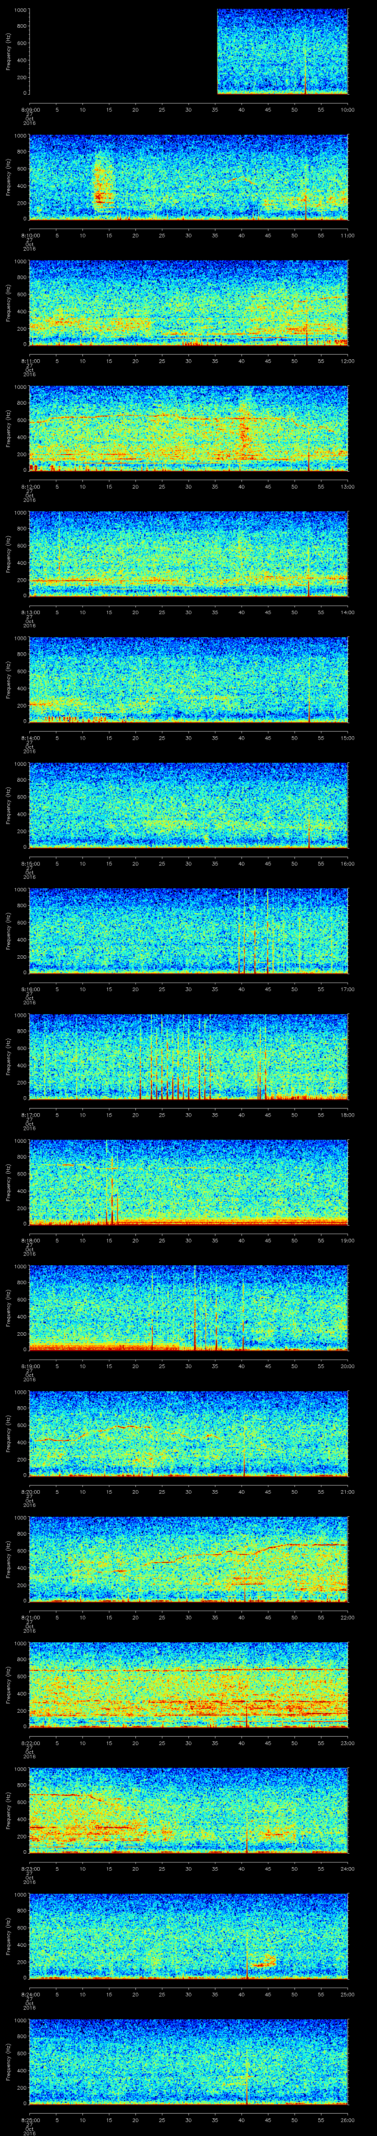
Task: Open the spectrogram panel starting at 8:10:00
Action: pyautogui.click(x=188, y=177)
